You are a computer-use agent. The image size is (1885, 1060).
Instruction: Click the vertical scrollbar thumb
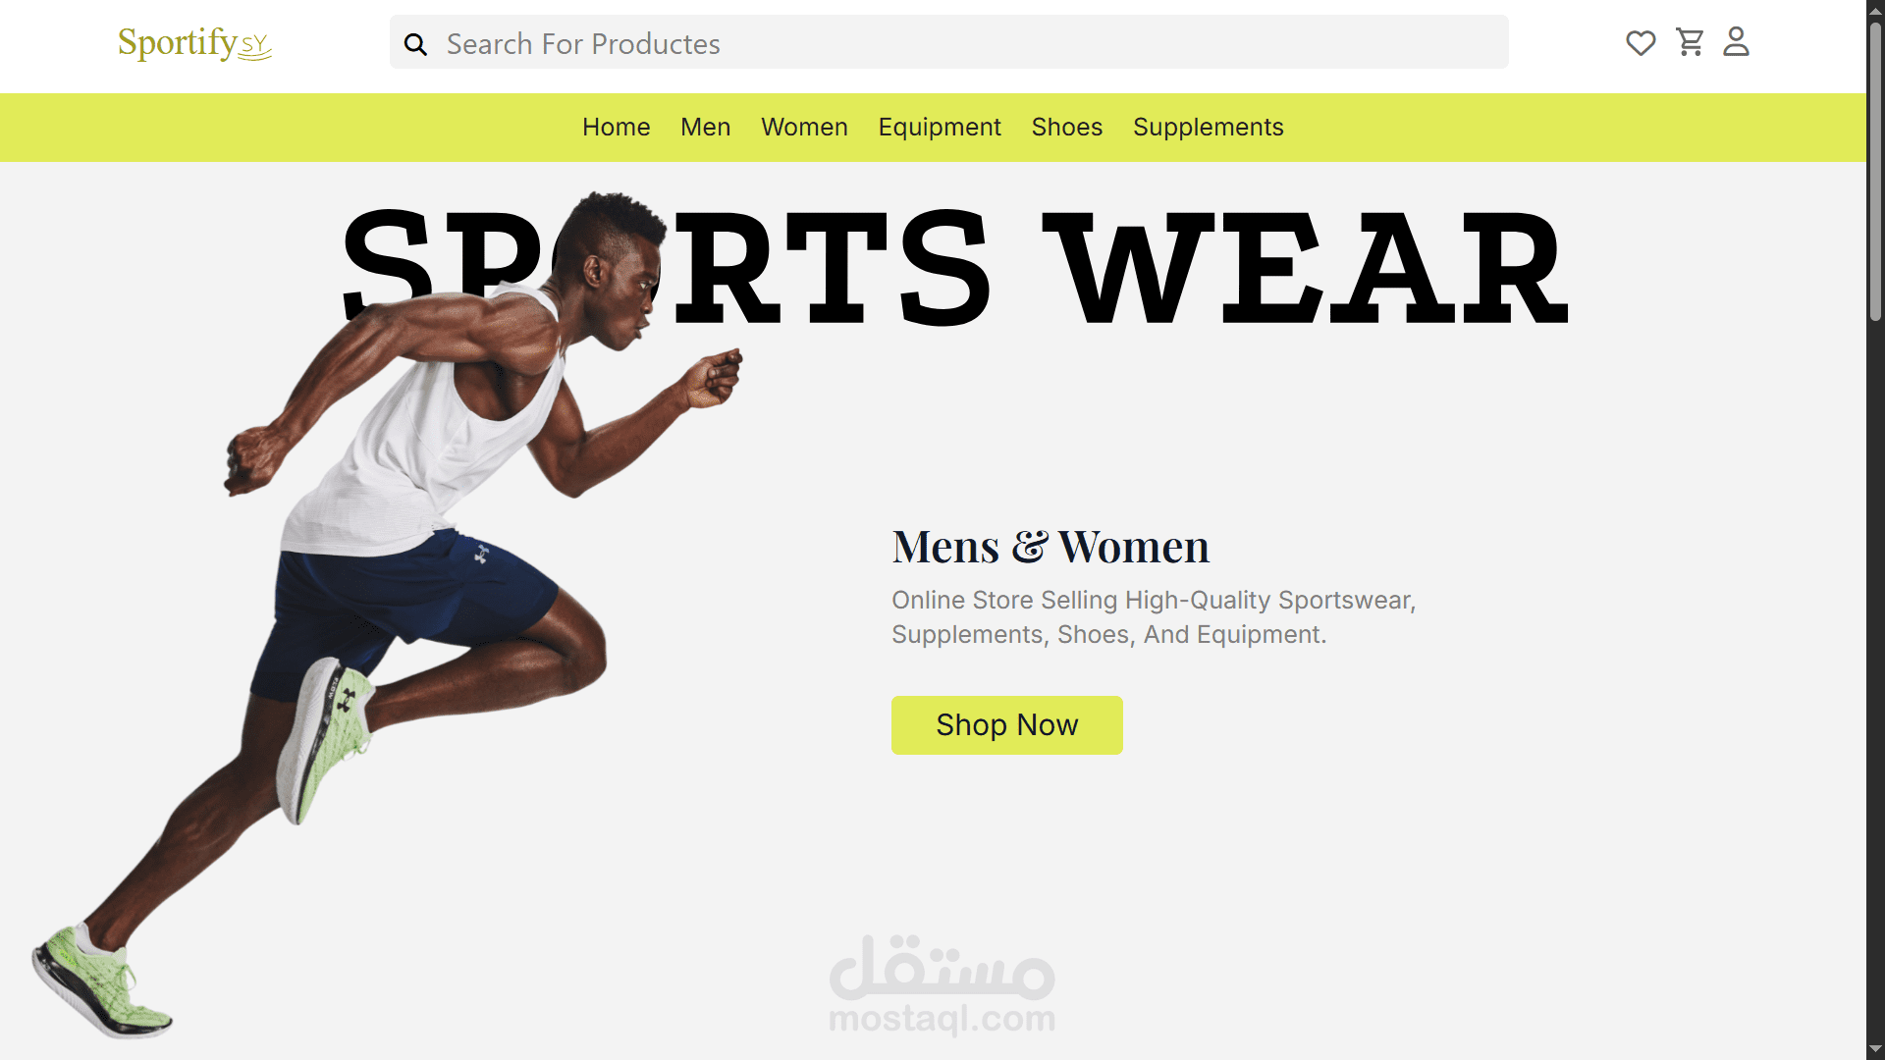point(1875,172)
